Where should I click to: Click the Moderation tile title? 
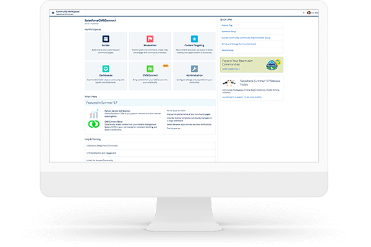[x=150, y=45]
